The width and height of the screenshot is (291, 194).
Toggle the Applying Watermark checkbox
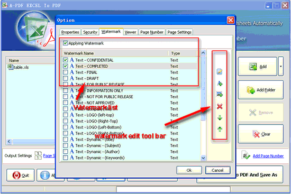click(65, 43)
